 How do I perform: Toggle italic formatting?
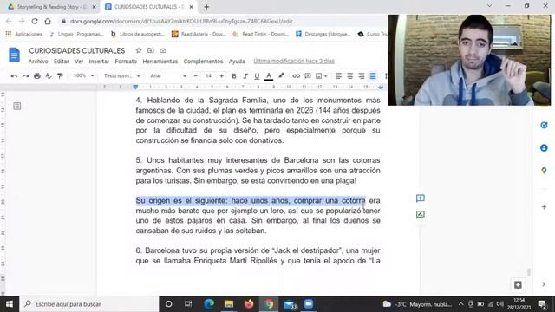click(245, 76)
